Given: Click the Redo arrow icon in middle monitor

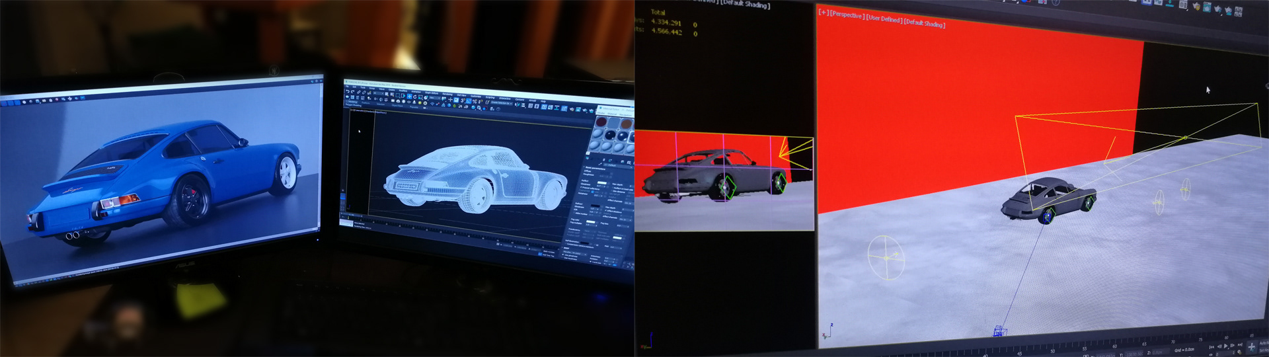Looking at the screenshot, I should tap(353, 92).
